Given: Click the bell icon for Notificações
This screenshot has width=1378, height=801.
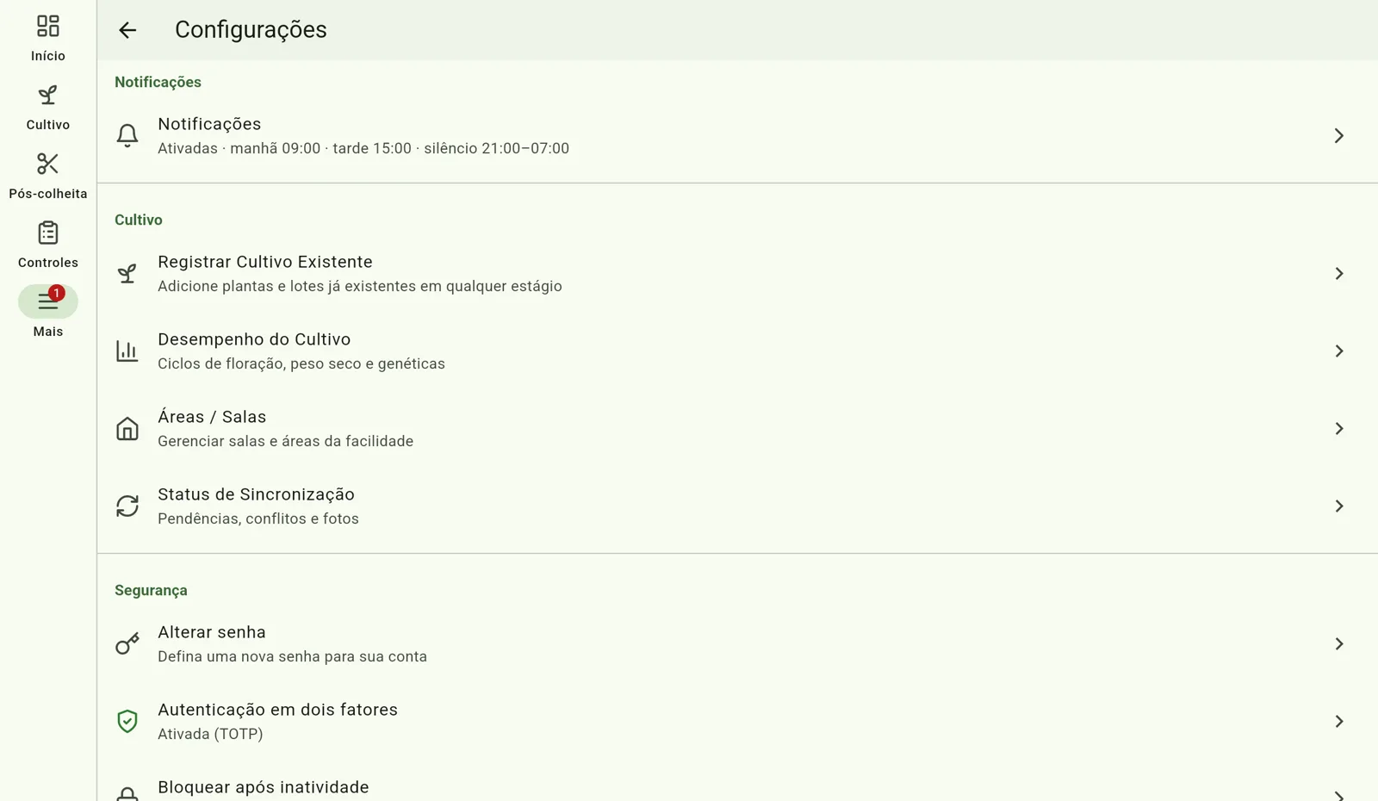Looking at the screenshot, I should pyautogui.click(x=127, y=135).
